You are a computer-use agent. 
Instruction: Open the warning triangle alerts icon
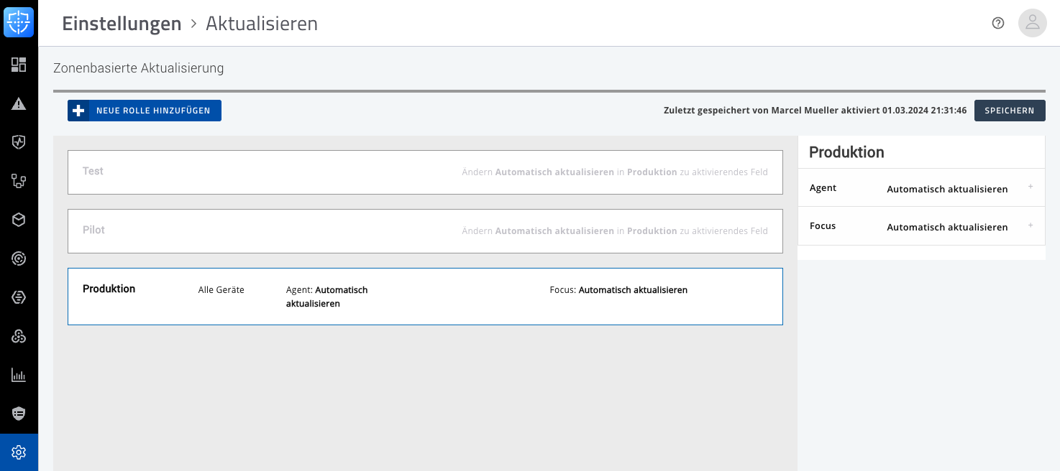pos(19,103)
